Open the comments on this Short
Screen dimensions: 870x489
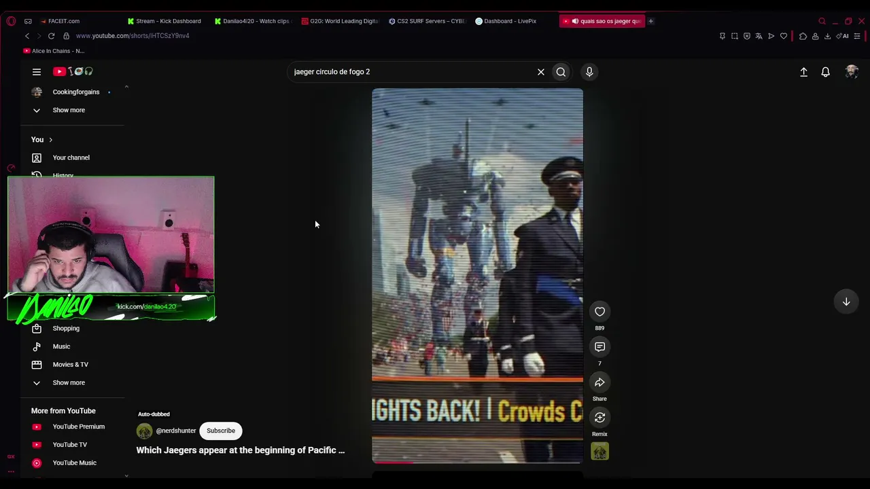point(599,347)
